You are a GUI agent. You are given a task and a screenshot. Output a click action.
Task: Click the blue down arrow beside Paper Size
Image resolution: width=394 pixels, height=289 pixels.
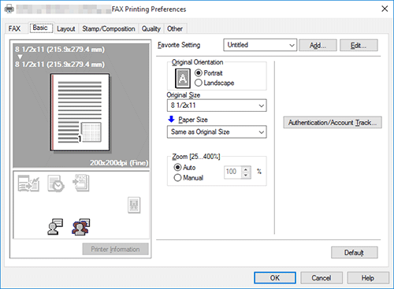[x=171, y=119]
